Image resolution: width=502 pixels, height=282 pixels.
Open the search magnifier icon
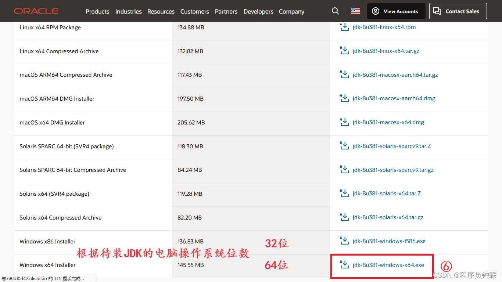[335, 11]
